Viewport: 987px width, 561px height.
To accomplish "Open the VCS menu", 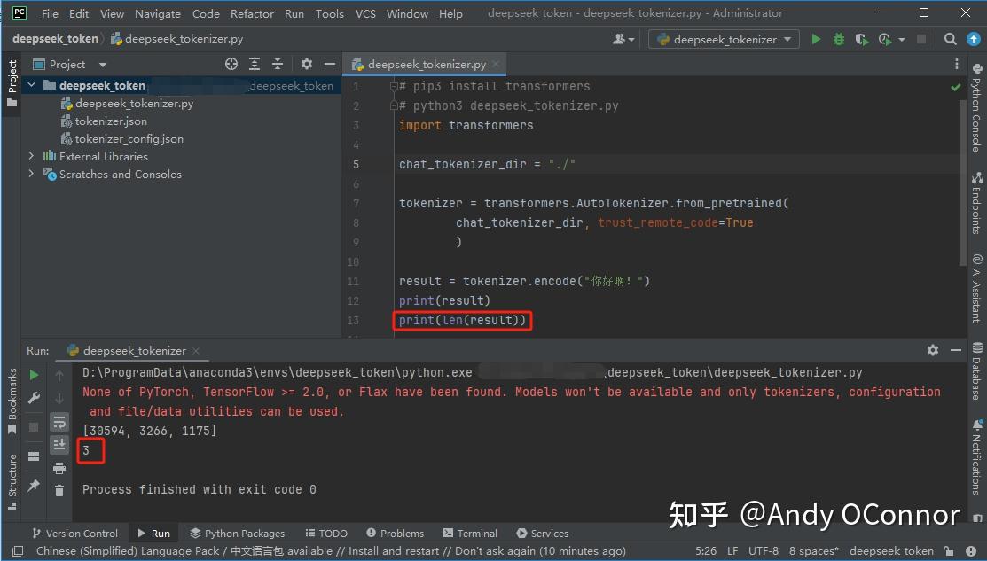I will pos(365,13).
